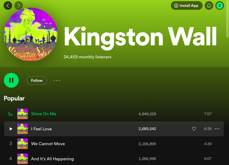The width and height of the screenshot is (229, 165).
Task: Follow the artist Kingston Wall
Action: coord(37,80)
